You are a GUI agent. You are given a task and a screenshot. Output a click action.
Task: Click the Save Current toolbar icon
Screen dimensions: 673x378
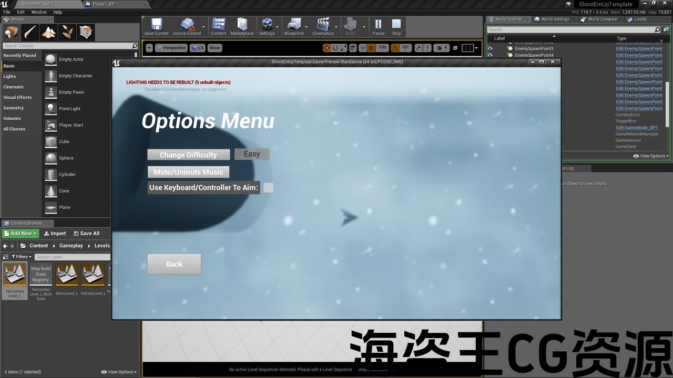156,26
